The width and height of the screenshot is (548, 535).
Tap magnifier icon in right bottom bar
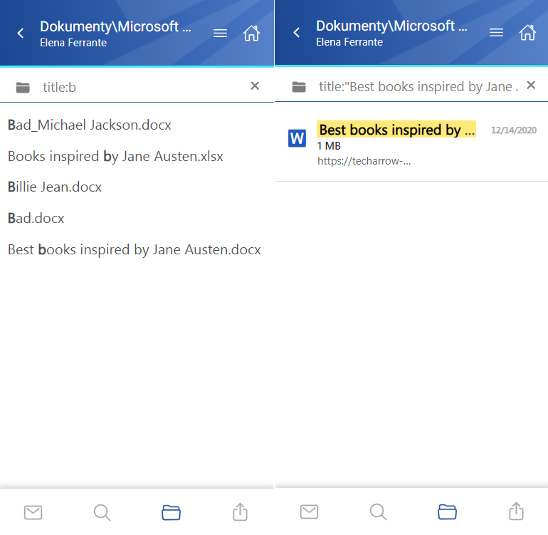pos(378,511)
